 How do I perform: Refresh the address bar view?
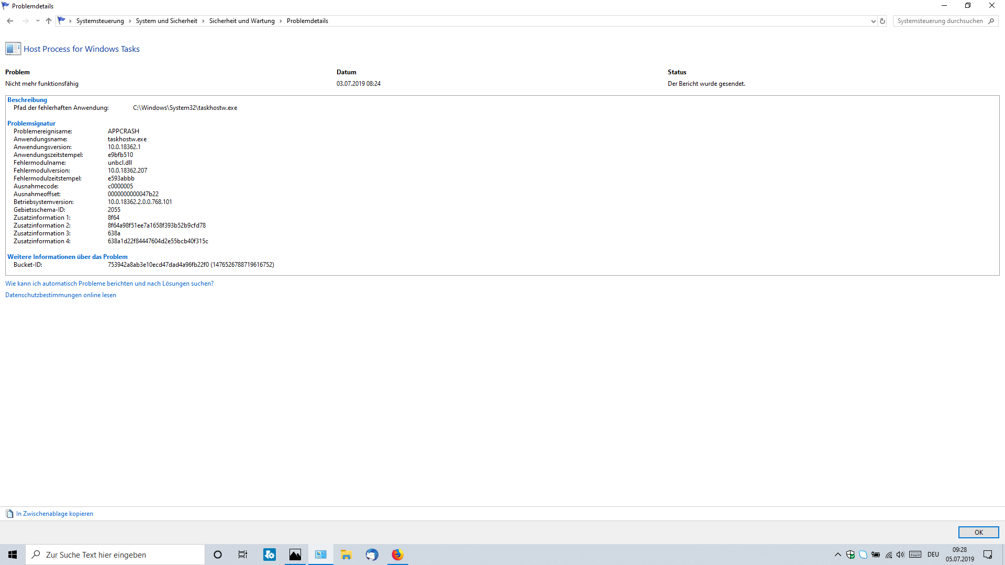coord(883,21)
